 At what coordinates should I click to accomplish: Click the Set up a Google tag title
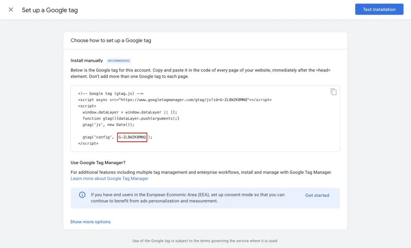pos(50,10)
